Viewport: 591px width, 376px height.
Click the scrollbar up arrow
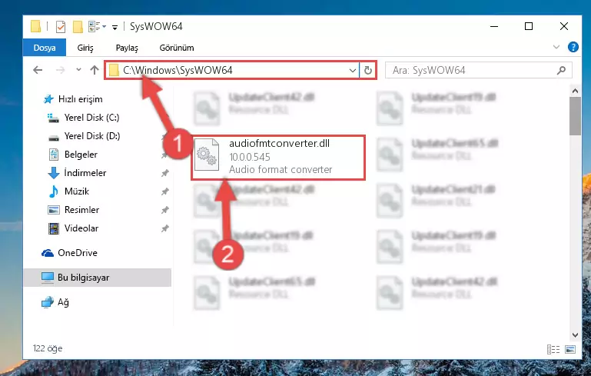(575, 91)
